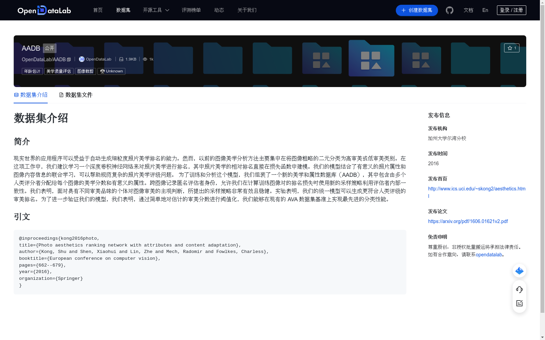Click the scrollbar up arrow
The width and height of the screenshot is (545, 340).
click(542, 3)
